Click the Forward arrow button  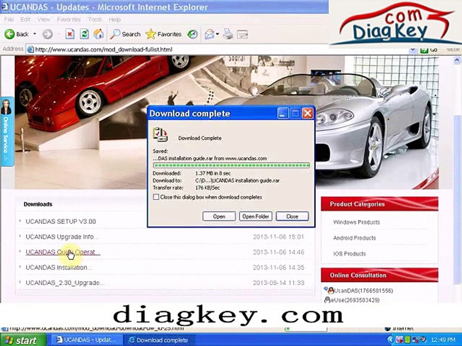click(47, 34)
